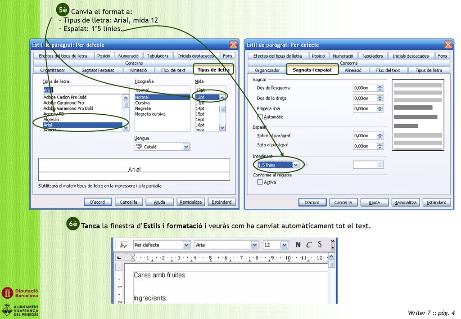Image resolution: width=461 pixels, height=319 pixels.
Task: Click Estàndard in the left dialog
Action: coord(221,202)
